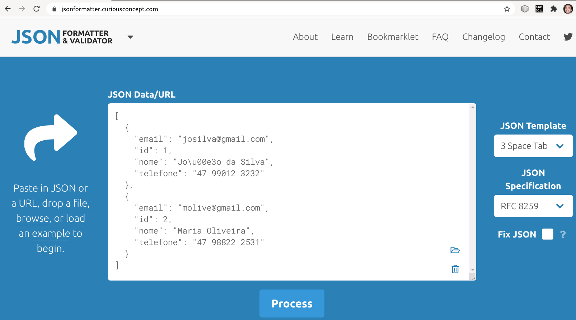Click the Process button
576x320 pixels.
292,303
